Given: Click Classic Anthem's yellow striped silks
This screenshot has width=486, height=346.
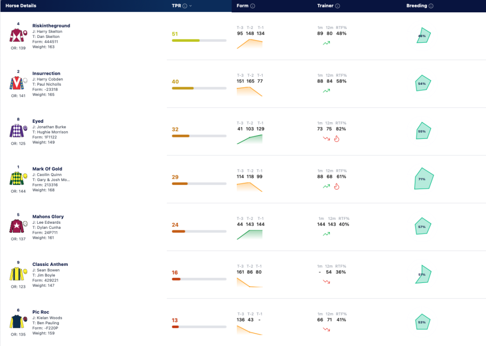Looking at the screenshot, I should tap(18, 273).
